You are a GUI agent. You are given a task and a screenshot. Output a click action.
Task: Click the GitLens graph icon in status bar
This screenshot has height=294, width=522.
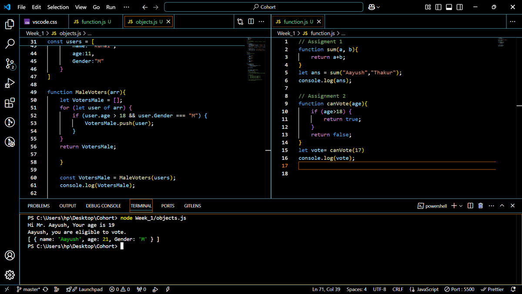click(x=57, y=289)
